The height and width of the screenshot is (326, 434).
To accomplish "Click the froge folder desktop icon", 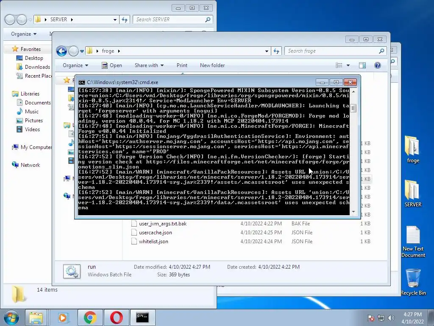I will [x=413, y=150].
